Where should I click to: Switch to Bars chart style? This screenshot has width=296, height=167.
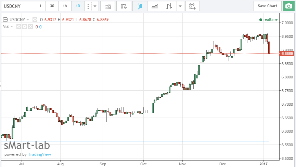click(169, 6)
